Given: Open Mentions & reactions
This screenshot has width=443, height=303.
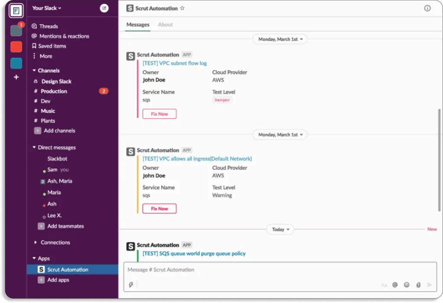Looking at the screenshot, I should pyautogui.click(x=60, y=36).
